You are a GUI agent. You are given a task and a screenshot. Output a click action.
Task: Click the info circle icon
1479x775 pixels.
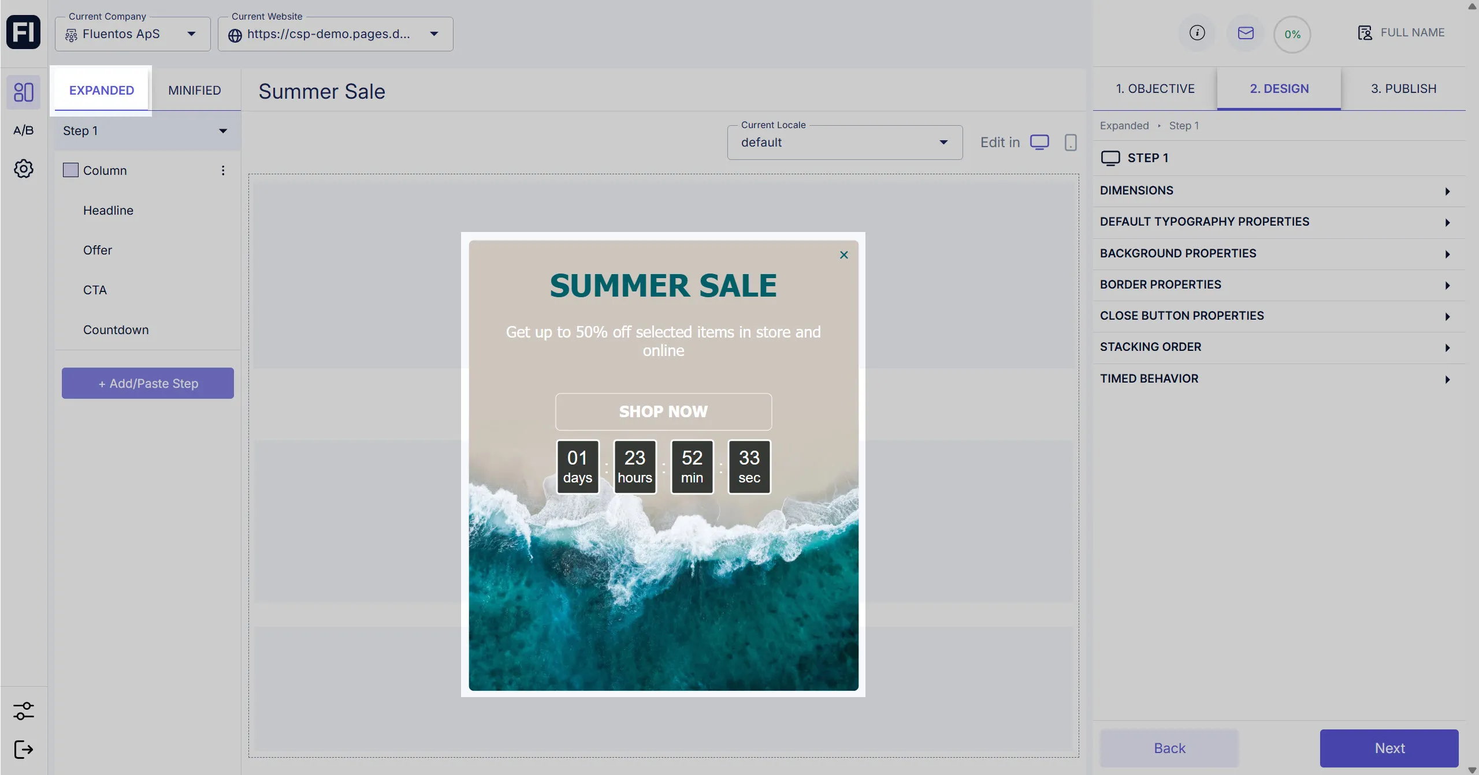[1197, 33]
